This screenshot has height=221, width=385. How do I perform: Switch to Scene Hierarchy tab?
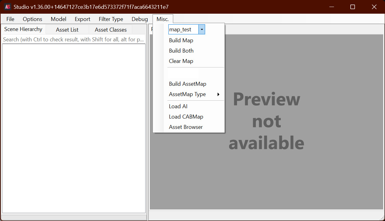tap(23, 29)
